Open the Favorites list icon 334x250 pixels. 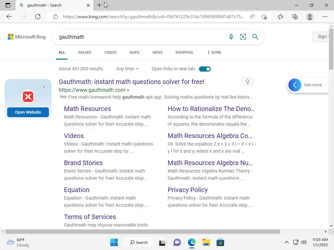tap(281, 17)
